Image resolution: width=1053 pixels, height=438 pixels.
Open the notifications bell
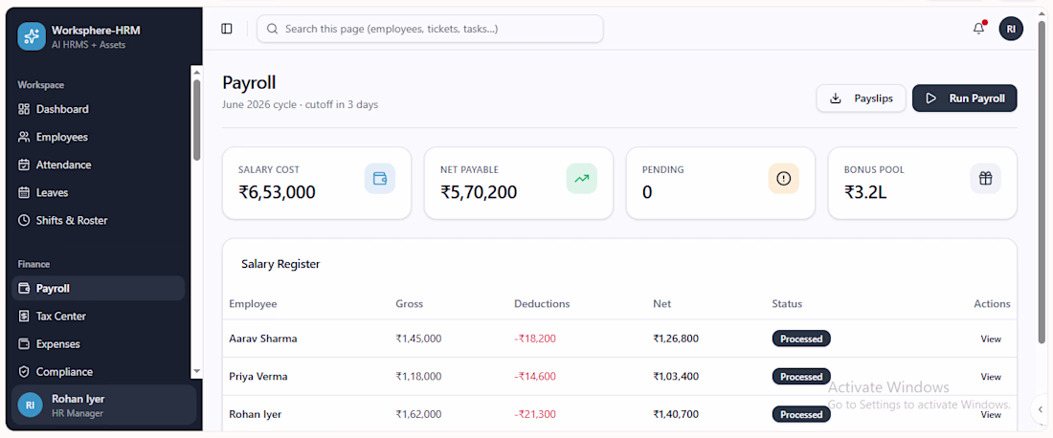[978, 29]
